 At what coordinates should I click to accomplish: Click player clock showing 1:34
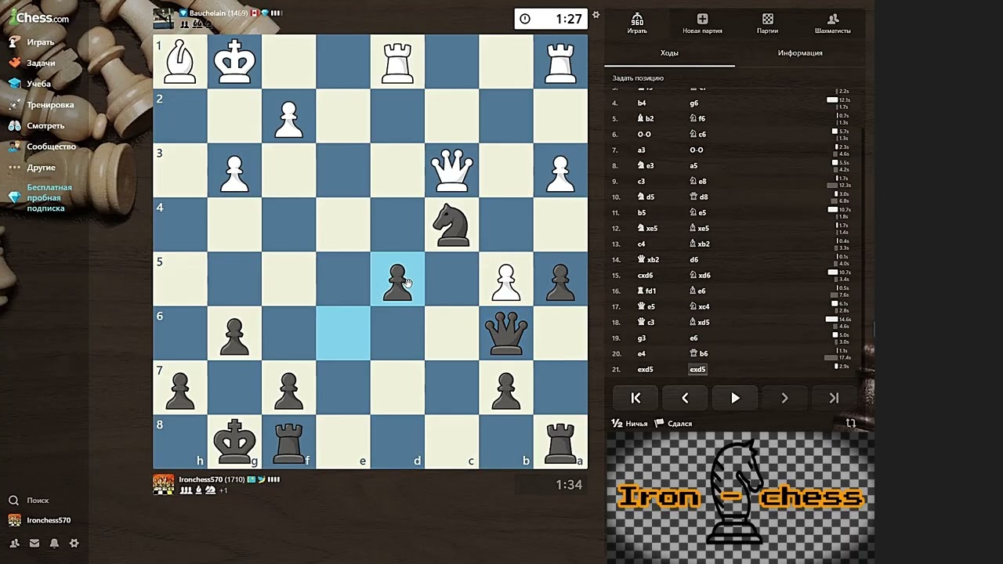click(x=551, y=485)
